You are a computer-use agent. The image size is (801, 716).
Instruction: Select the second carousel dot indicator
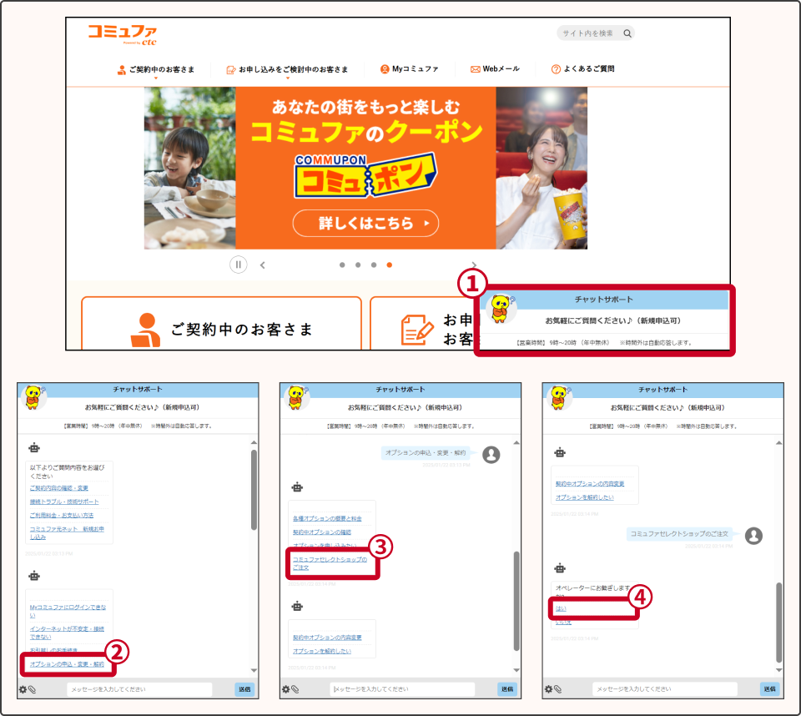point(358,265)
